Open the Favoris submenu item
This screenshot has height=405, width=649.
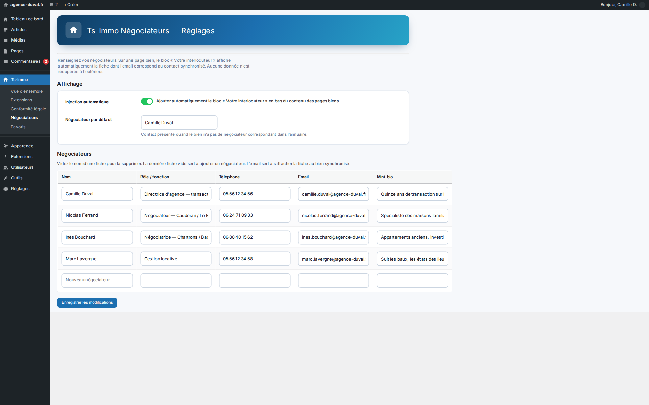[x=18, y=127]
